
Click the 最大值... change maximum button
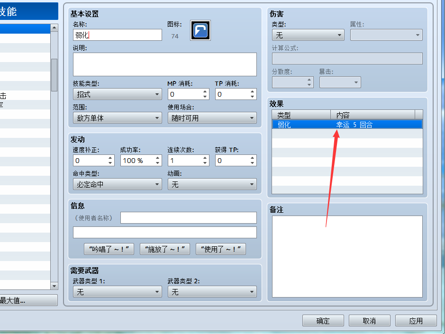click(x=28, y=300)
